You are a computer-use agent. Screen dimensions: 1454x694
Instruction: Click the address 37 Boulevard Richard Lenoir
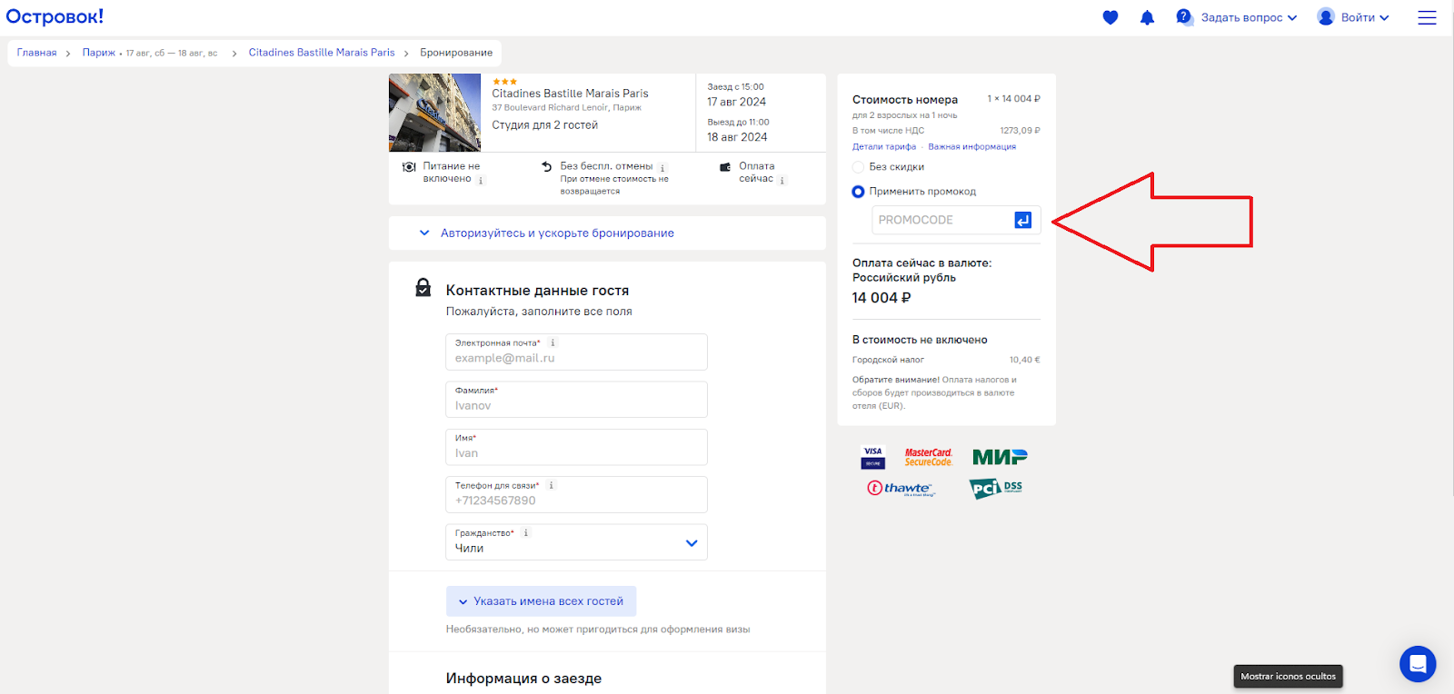click(566, 107)
